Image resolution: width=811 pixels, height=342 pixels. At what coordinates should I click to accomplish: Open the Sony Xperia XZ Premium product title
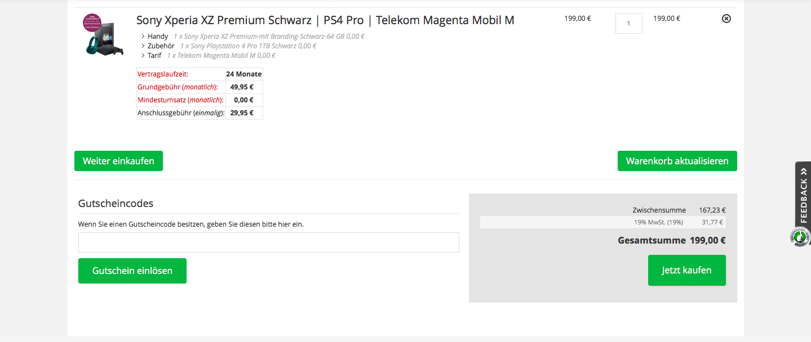click(x=325, y=20)
